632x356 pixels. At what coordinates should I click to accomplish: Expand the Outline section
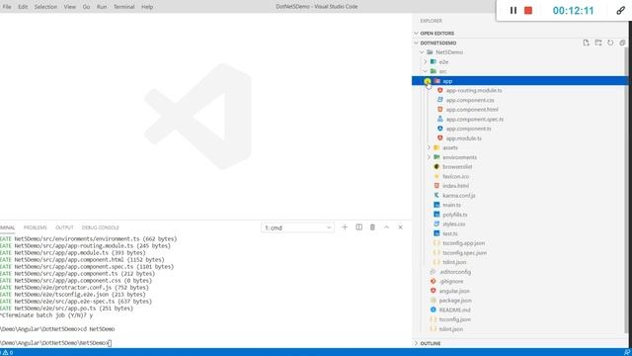pos(416,343)
